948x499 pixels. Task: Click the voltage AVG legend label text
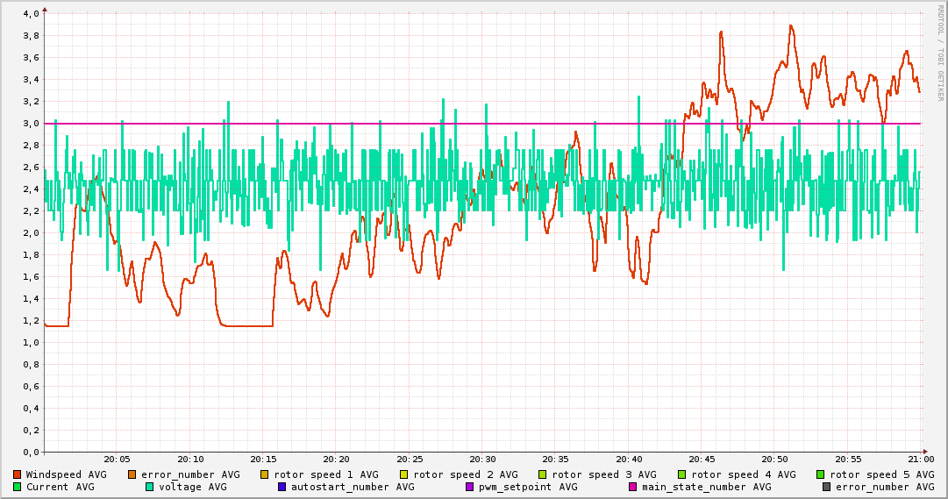tap(192, 487)
